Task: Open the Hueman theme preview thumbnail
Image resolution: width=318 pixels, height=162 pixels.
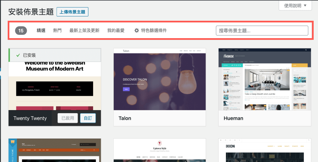Action: [265, 79]
